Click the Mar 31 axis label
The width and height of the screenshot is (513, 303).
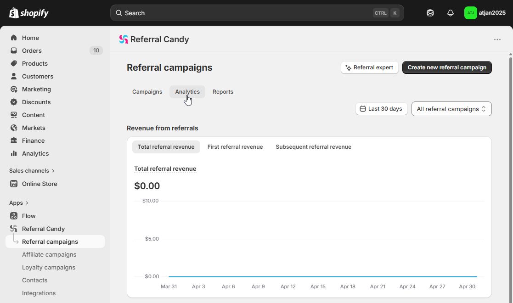[169, 286]
